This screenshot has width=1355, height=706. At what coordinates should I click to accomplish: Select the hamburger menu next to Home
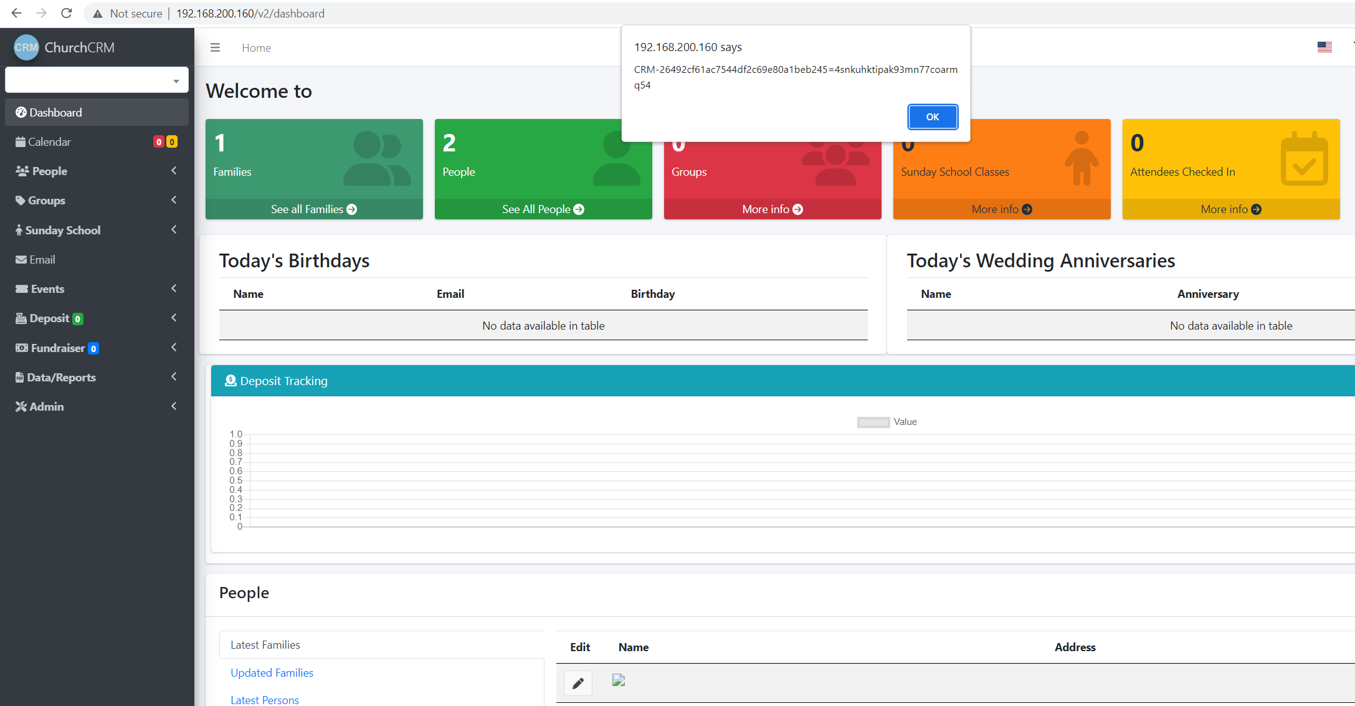click(x=214, y=47)
